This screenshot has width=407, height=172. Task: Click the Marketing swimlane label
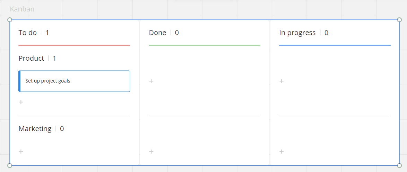tap(35, 129)
